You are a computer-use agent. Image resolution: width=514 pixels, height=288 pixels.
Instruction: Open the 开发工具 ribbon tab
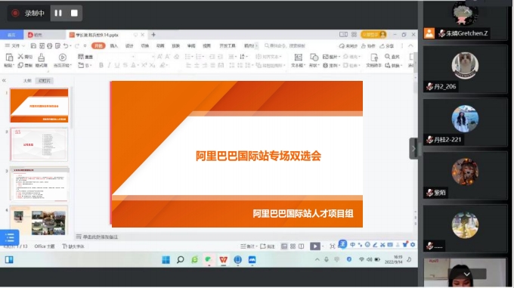228,46
